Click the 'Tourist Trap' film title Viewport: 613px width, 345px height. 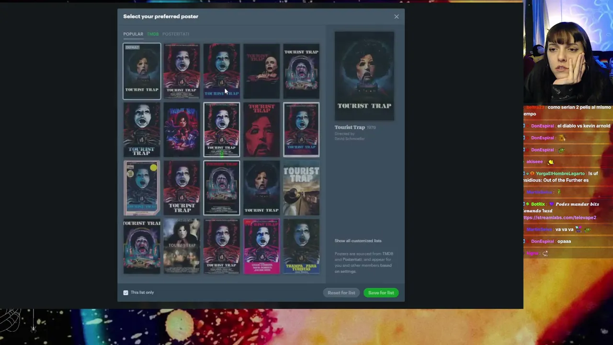coord(350,127)
